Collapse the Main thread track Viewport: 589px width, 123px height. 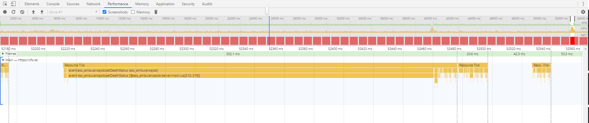(x=3, y=60)
